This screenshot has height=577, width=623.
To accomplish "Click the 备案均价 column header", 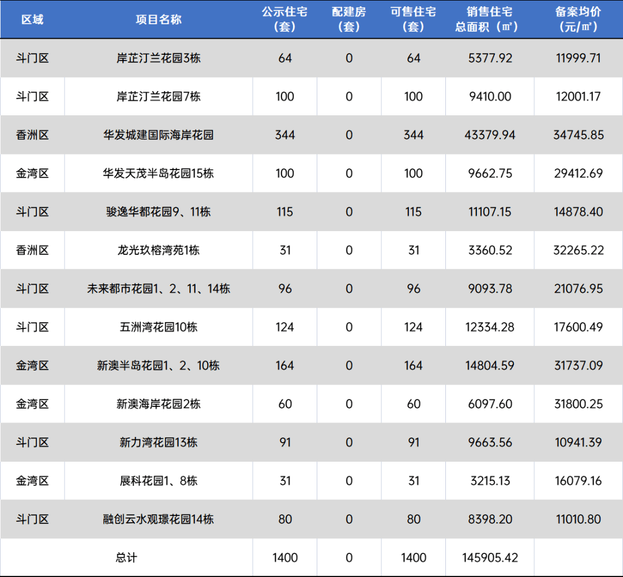I will click(578, 20).
